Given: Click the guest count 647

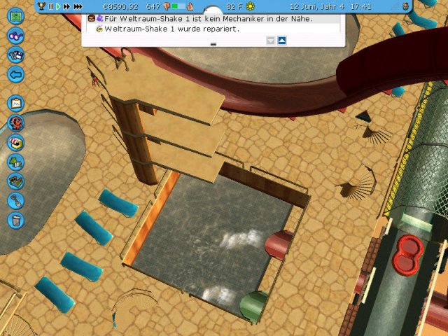Looking at the screenshot, I should point(153,6).
